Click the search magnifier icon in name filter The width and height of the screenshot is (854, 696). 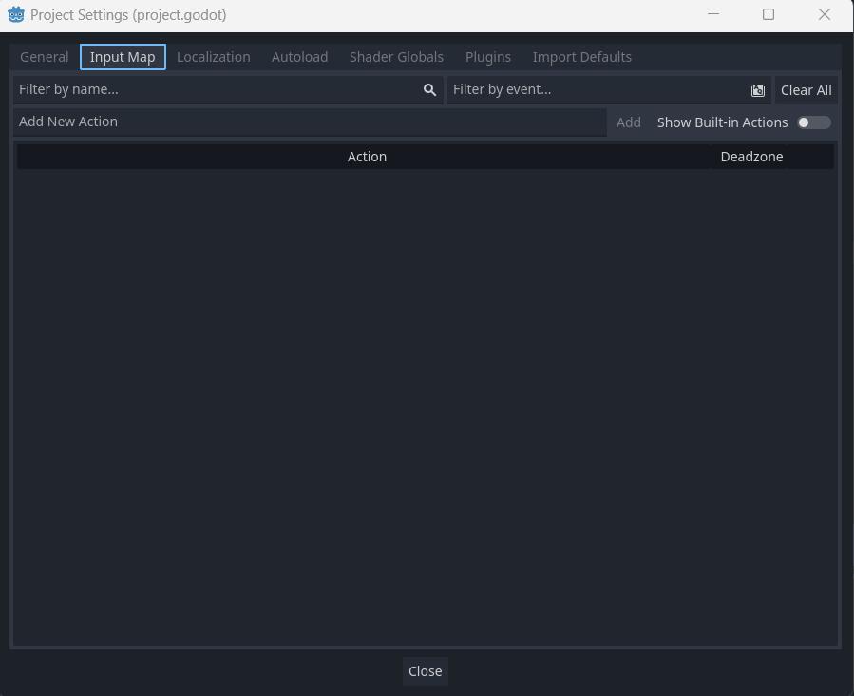pyautogui.click(x=429, y=90)
